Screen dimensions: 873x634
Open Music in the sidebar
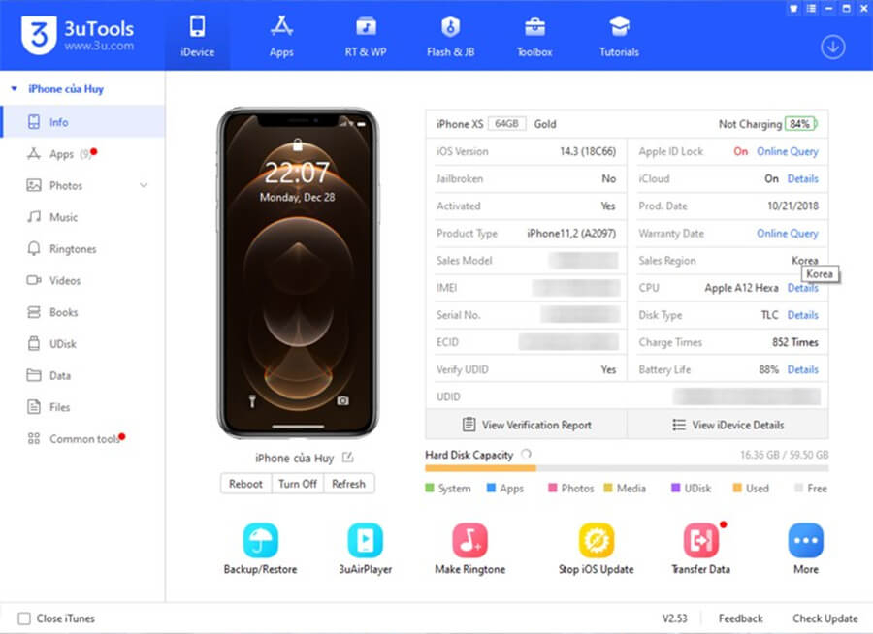(82, 217)
